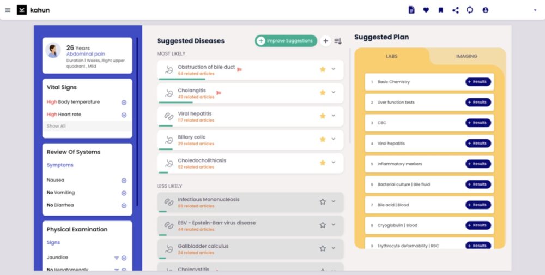Click the document icon in top bar
This screenshot has height=275, width=545.
[x=411, y=10]
